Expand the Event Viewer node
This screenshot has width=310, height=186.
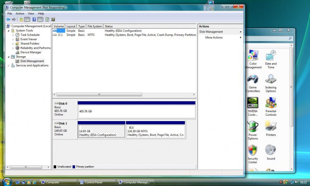click(13, 39)
